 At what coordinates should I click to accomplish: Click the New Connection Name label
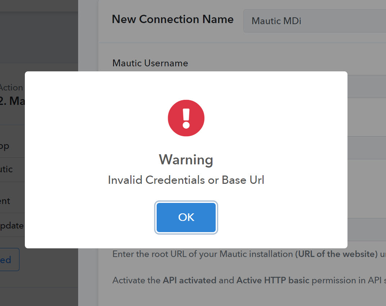click(172, 19)
